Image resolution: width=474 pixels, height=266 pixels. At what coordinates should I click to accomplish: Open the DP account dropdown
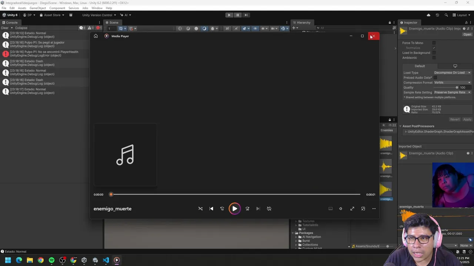coord(29,15)
